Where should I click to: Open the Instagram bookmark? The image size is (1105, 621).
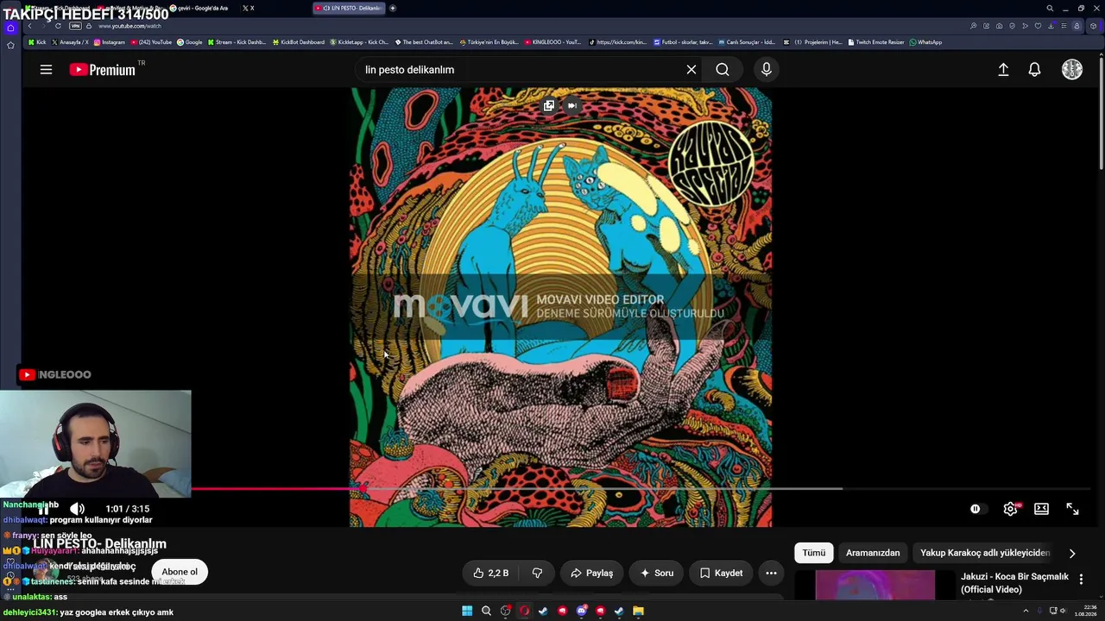click(x=110, y=42)
